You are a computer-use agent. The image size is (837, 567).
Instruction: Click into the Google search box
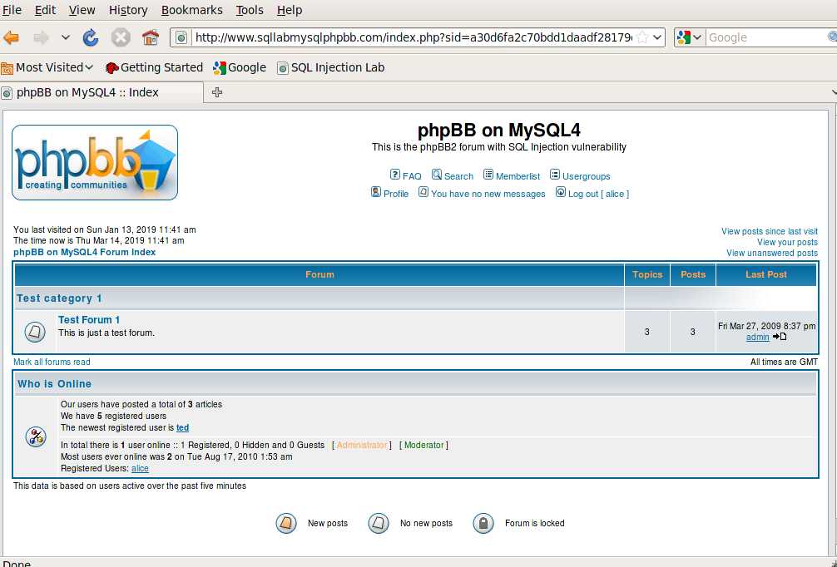pos(766,37)
